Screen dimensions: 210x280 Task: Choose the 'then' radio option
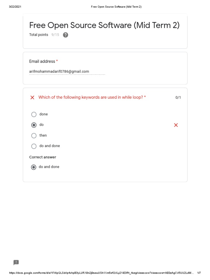click(x=34, y=135)
